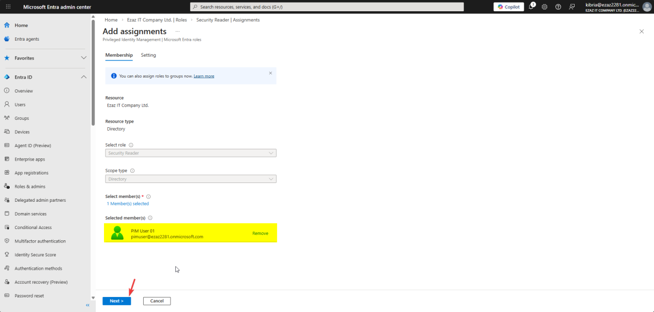Switch to the Membership tab
This screenshot has width=654, height=312.
(119, 55)
